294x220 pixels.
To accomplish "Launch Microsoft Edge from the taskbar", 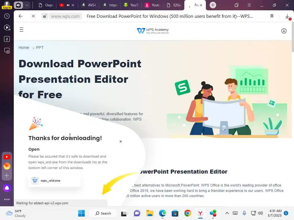I will click(163, 213).
